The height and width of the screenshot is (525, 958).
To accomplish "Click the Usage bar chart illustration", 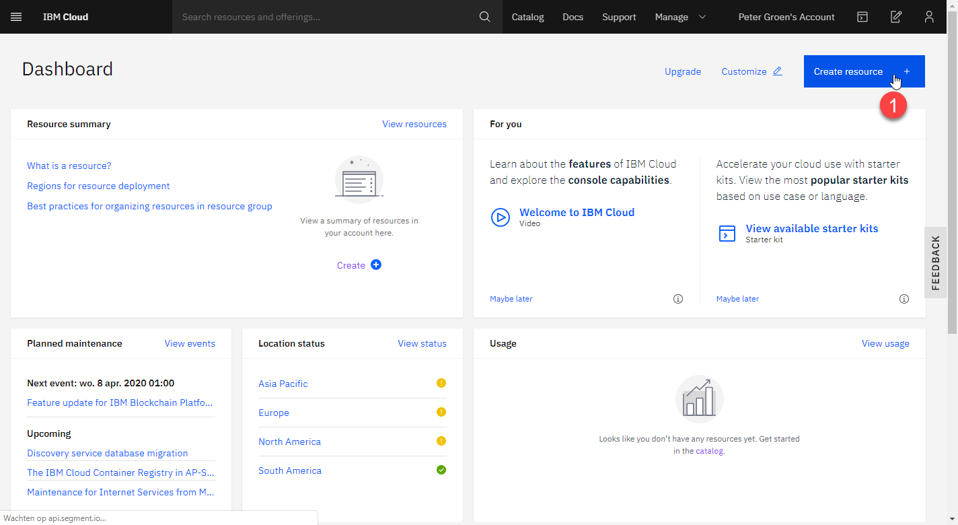I will pos(700,398).
